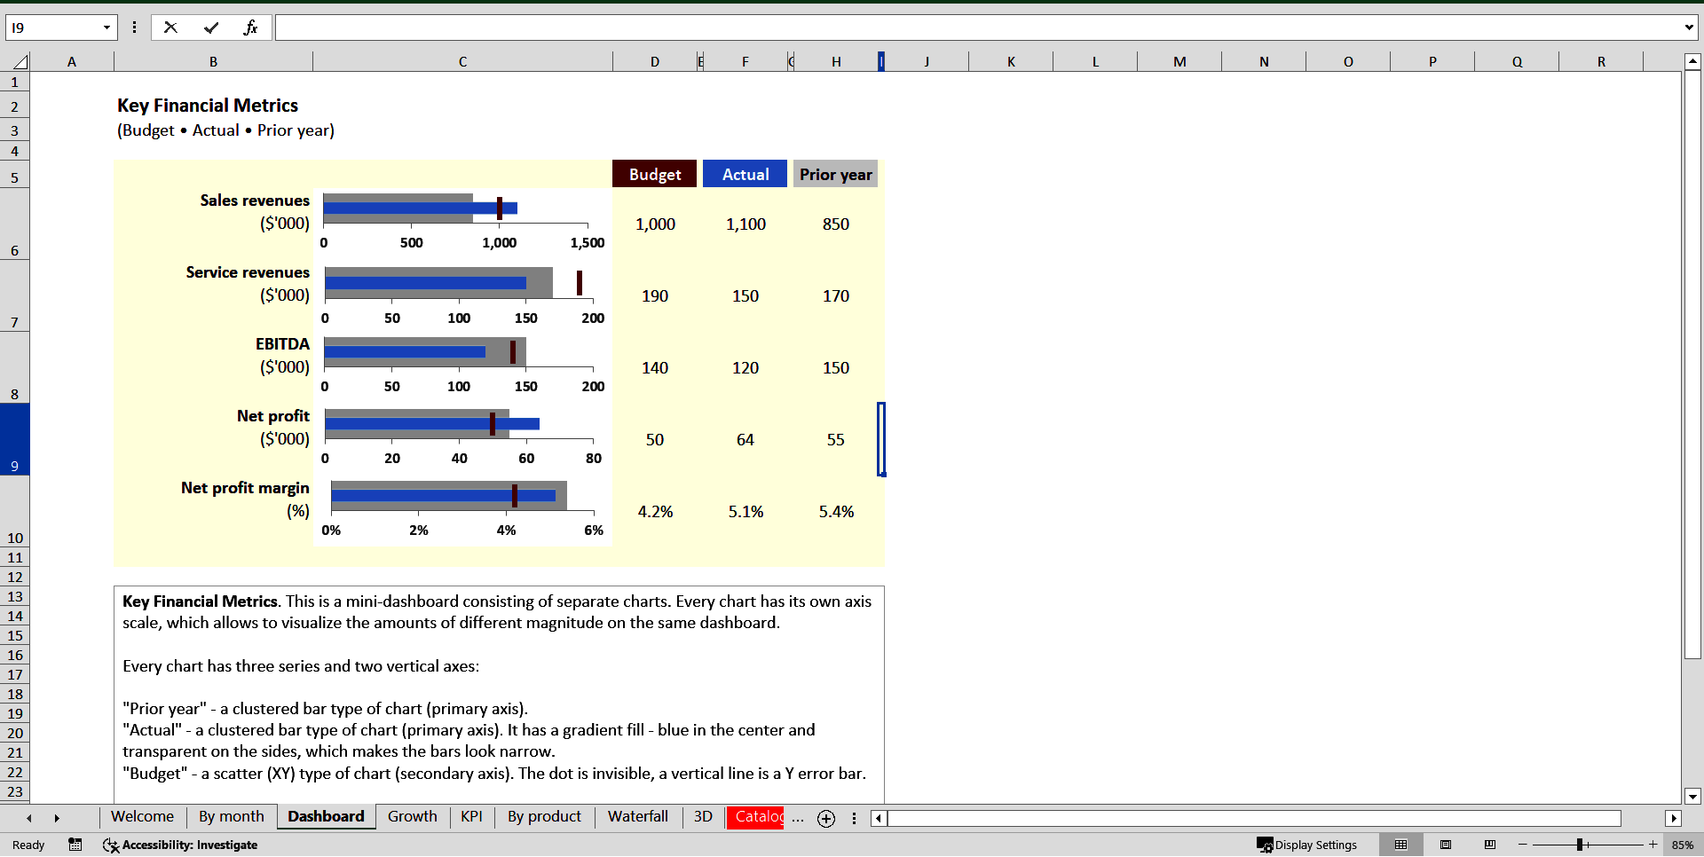The width and height of the screenshot is (1704, 857).
Task: Add a new sheet with the plus icon
Action: click(826, 818)
